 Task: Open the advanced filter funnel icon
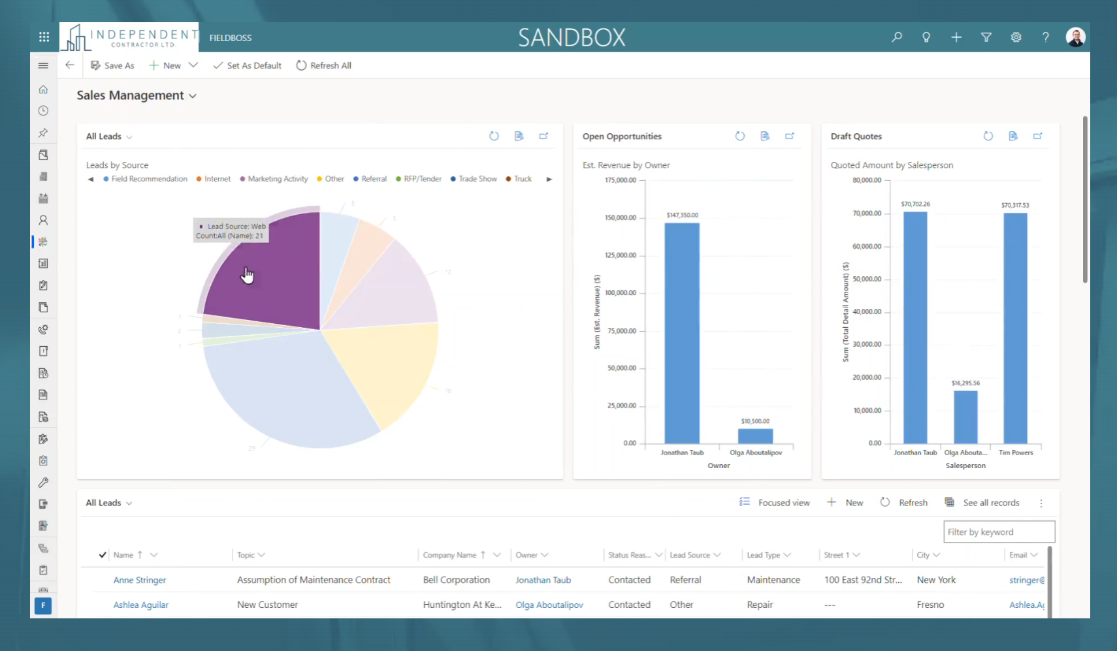coord(986,37)
